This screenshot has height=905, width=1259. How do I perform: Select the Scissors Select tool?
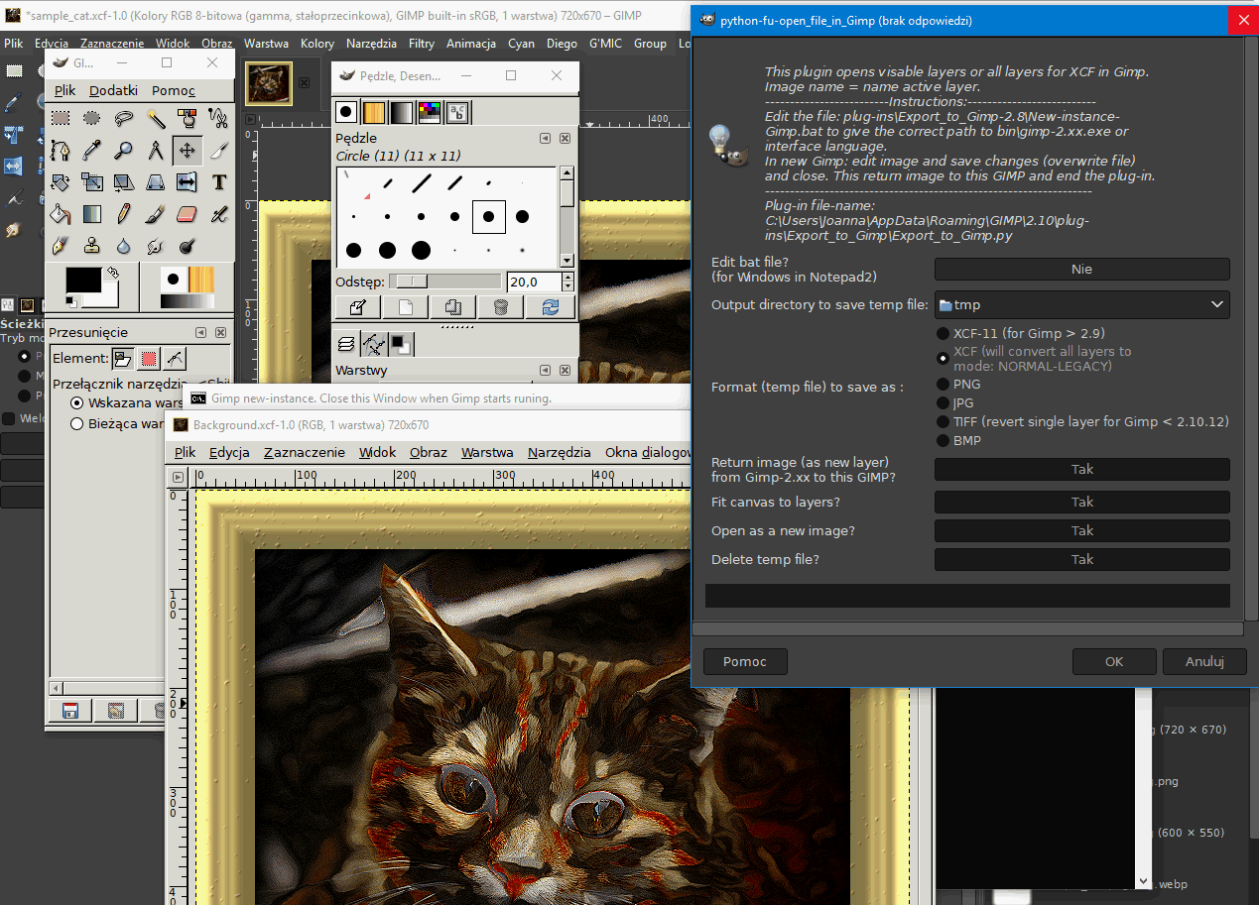tap(218, 119)
